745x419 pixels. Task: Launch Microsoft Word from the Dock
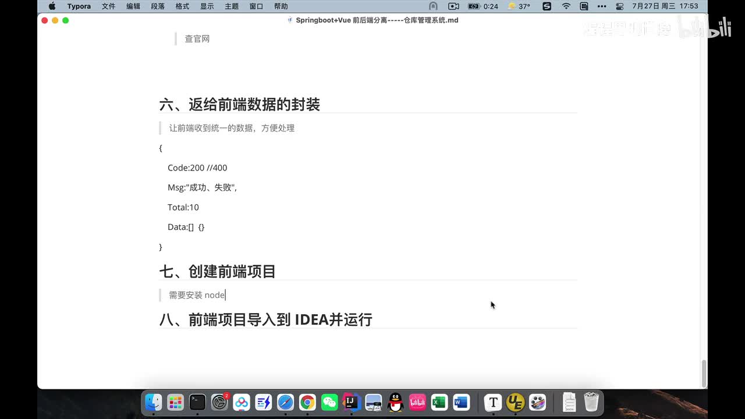click(462, 402)
